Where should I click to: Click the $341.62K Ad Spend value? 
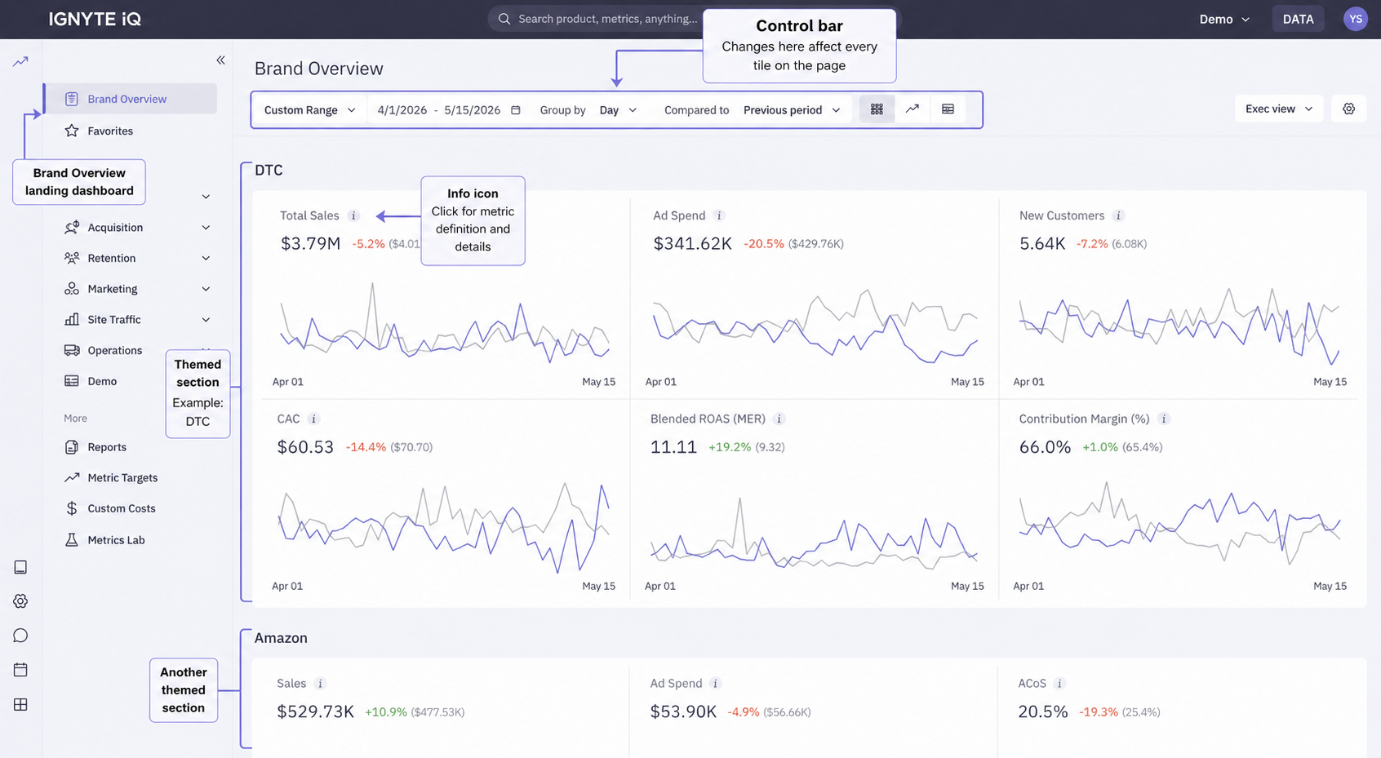[692, 243]
